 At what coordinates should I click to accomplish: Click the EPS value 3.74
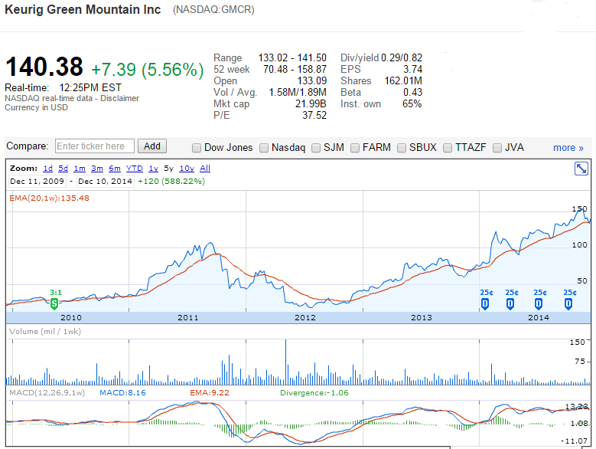(413, 69)
